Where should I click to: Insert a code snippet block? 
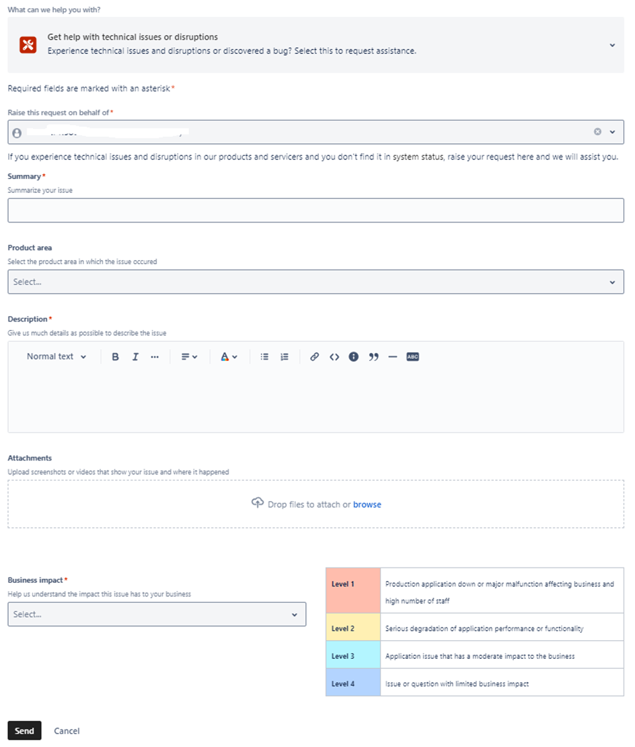point(334,357)
